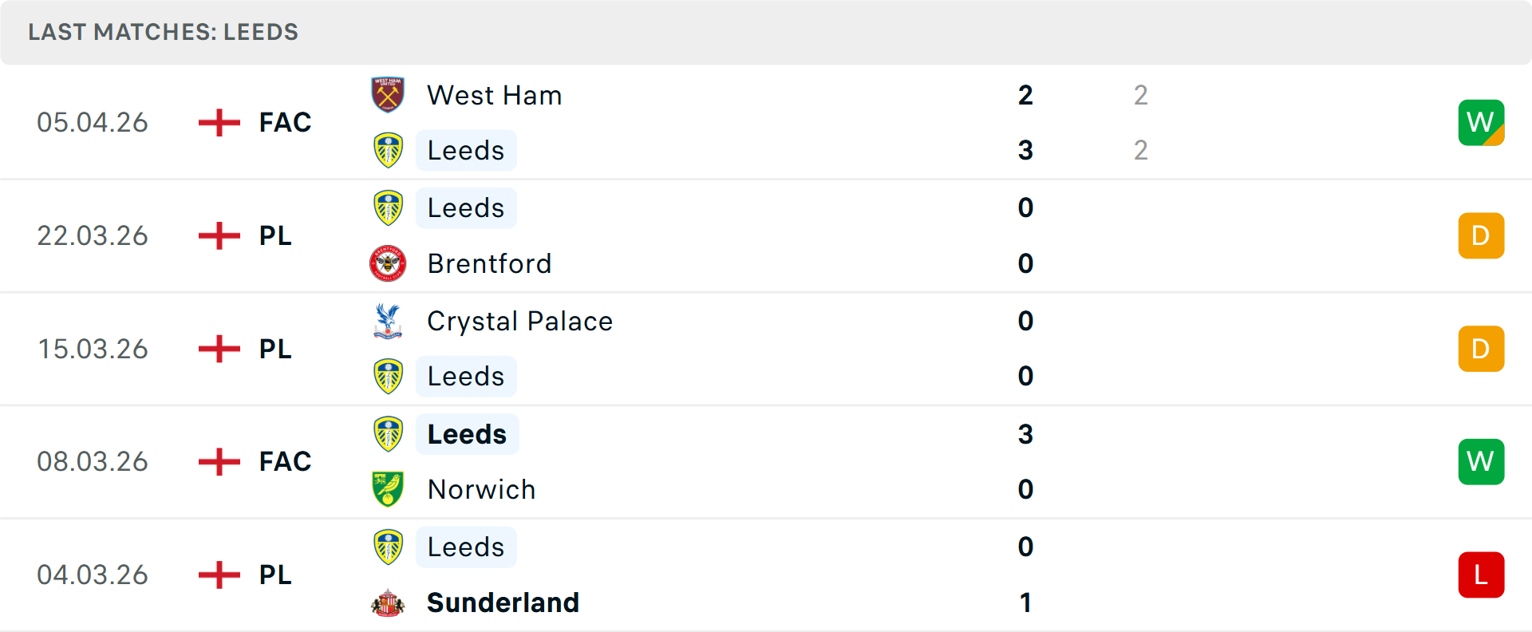Viewport: 1532px width, 632px height.
Task: Open the West Ham team link
Action: [494, 95]
